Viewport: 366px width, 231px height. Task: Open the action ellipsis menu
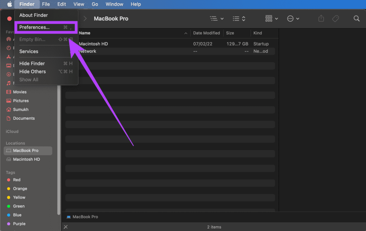click(x=293, y=19)
